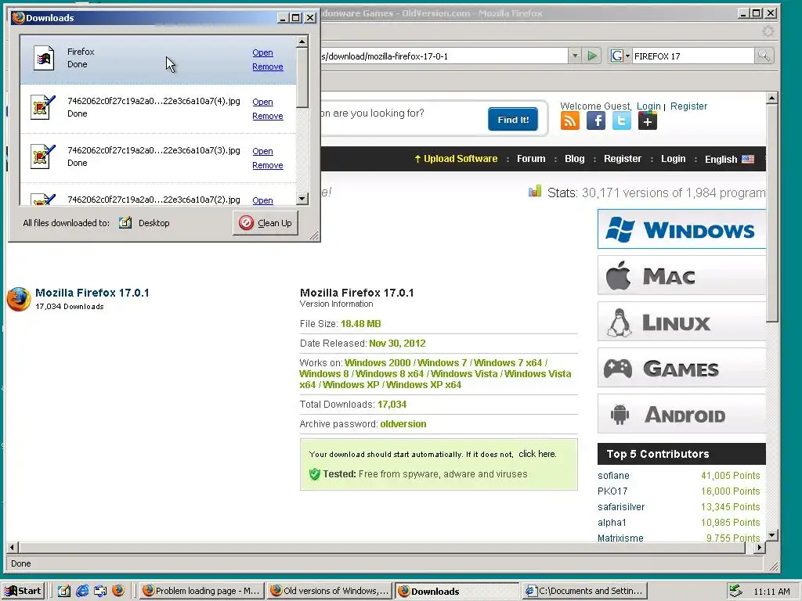Click the Mozilla Firefox 17.0.1 title link

coord(92,293)
